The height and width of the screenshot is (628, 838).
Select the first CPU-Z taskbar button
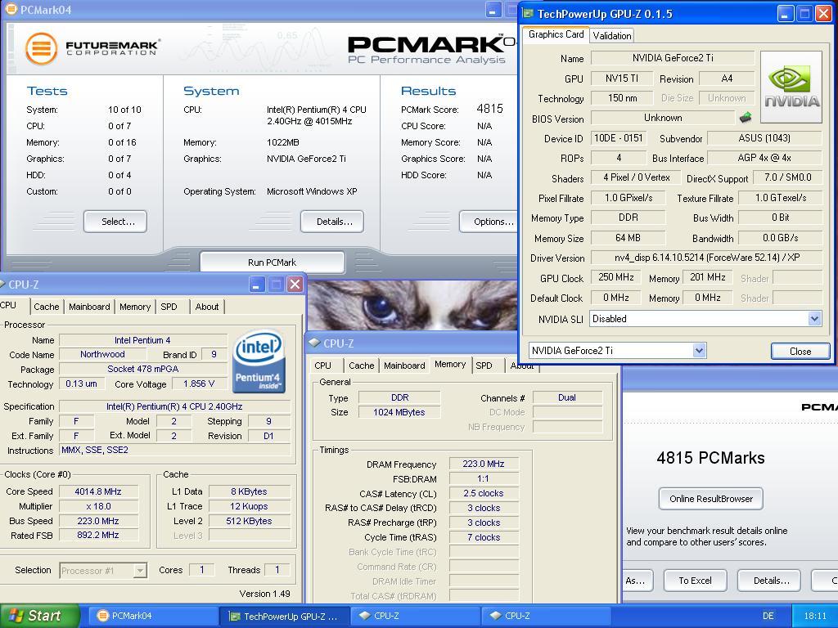(x=415, y=616)
